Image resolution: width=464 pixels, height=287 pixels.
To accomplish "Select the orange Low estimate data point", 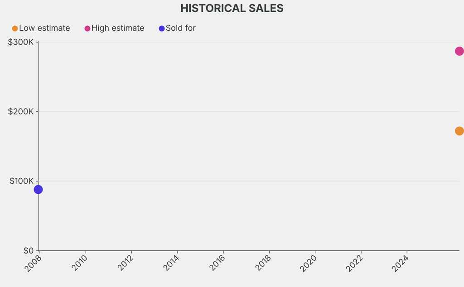I will (x=459, y=131).
